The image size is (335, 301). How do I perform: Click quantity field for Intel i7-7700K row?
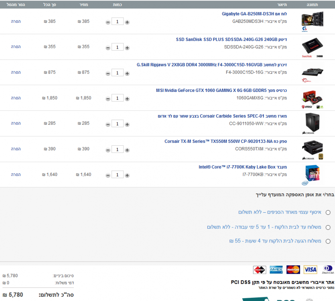click(117, 175)
